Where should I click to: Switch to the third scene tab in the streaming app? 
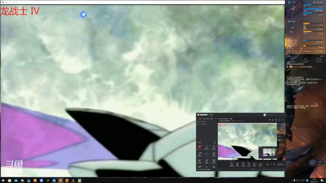click(208, 119)
